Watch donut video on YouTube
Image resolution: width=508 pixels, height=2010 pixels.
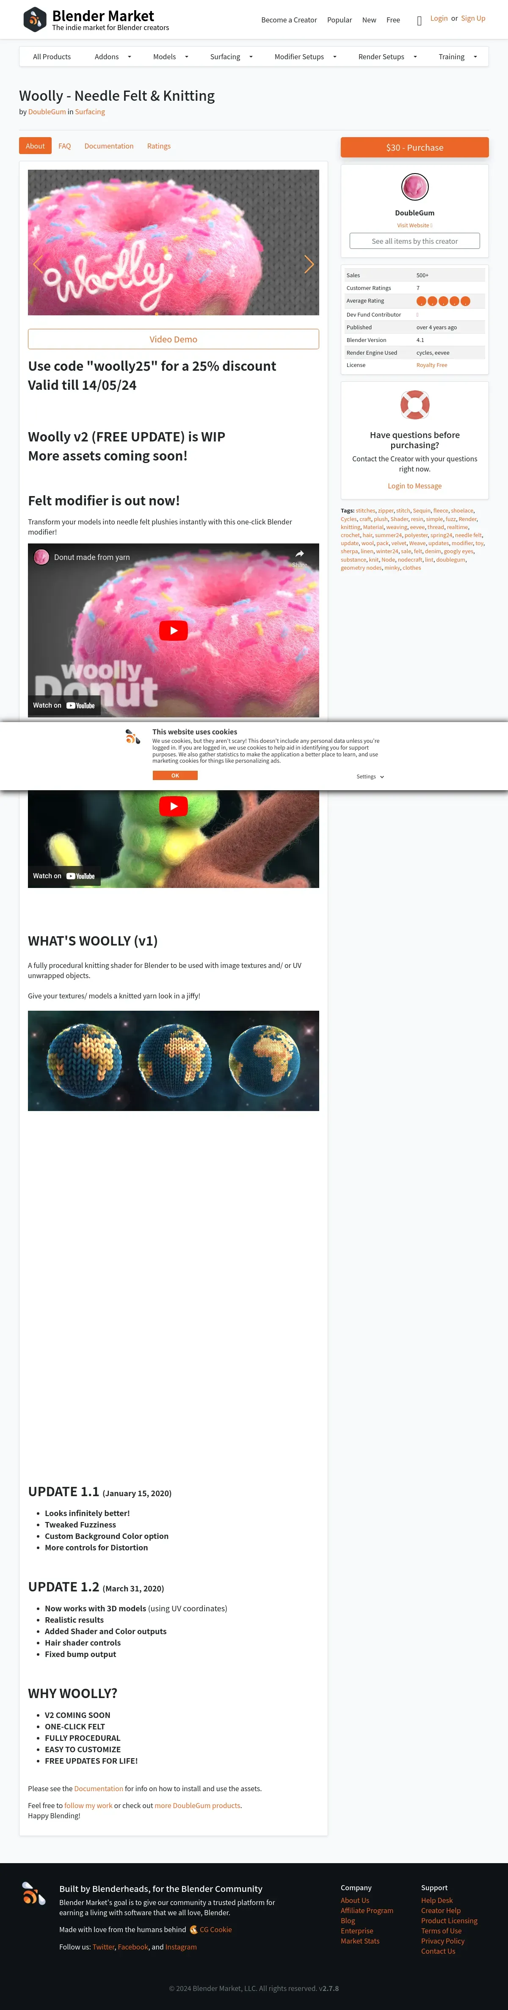pyautogui.click(x=64, y=706)
